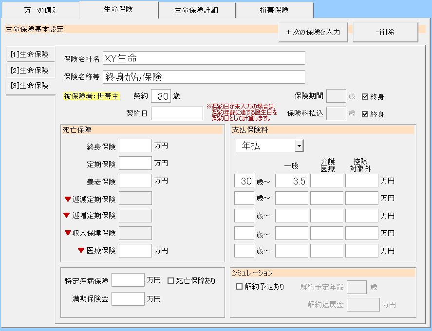Viewport: 432px width, 331px height.
Task: Click red triangle beside 逓増定期保険
Action: [x=67, y=216]
